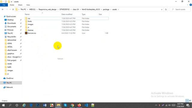Open first-project folder in sidebar
192x108 pixels.
(12, 60)
